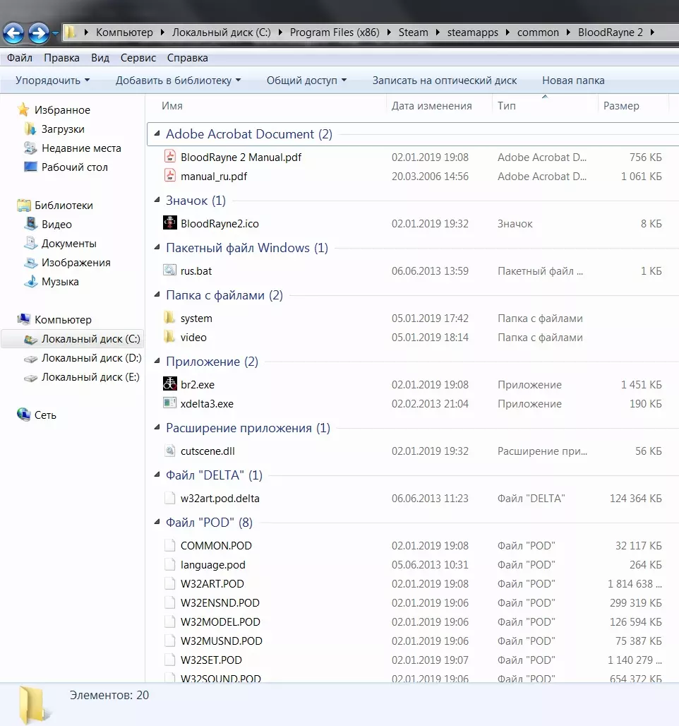
Task: Select Локальный диск (D:) in navigation pane
Action: coord(91,358)
